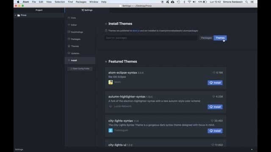Image resolution: width=271 pixels, height=152 pixels.
Task: Click the date and time Lun 10:42
Action: [x=215, y=2]
